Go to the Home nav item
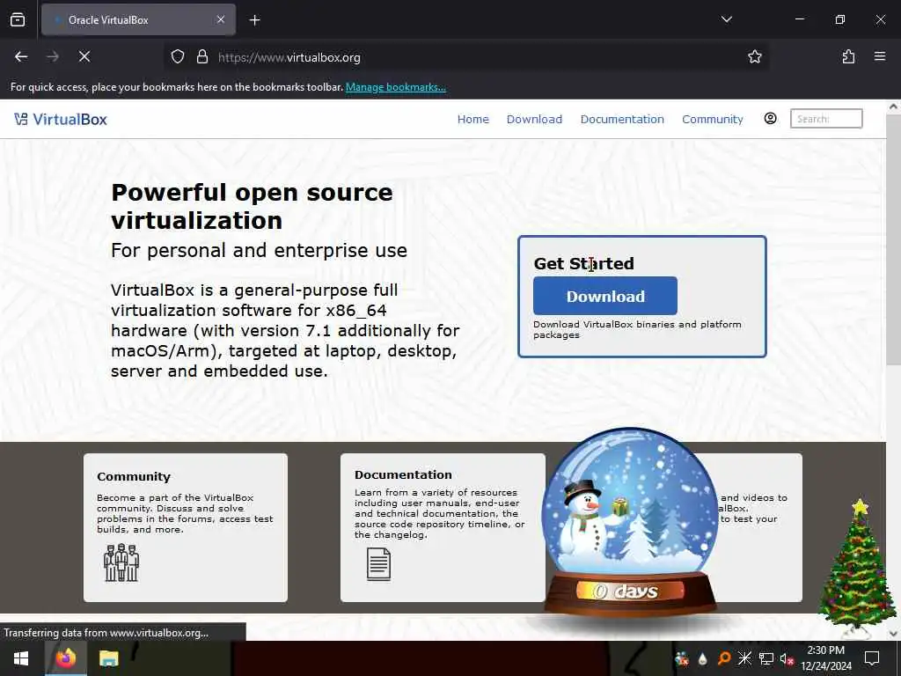901x676 pixels. point(472,119)
